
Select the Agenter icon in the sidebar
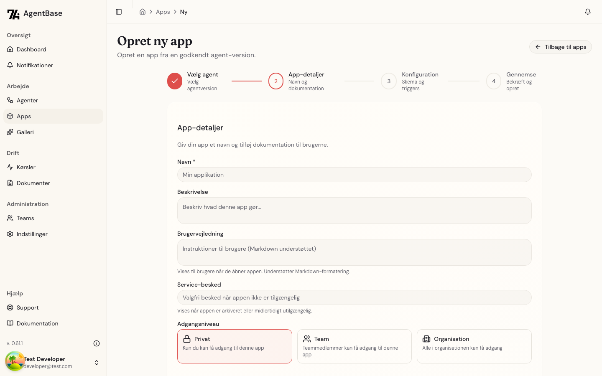(x=10, y=100)
